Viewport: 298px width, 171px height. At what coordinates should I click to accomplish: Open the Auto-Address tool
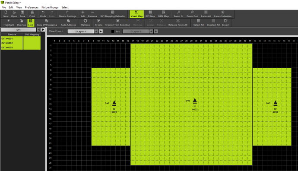coord(68,22)
